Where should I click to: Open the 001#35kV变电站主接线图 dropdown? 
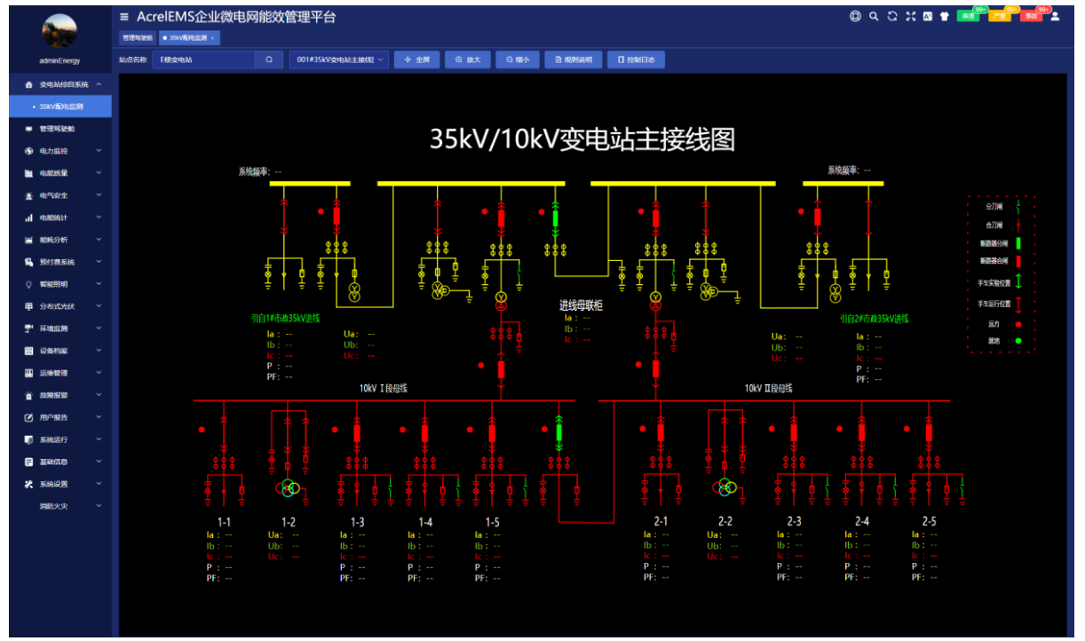coord(339,59)
